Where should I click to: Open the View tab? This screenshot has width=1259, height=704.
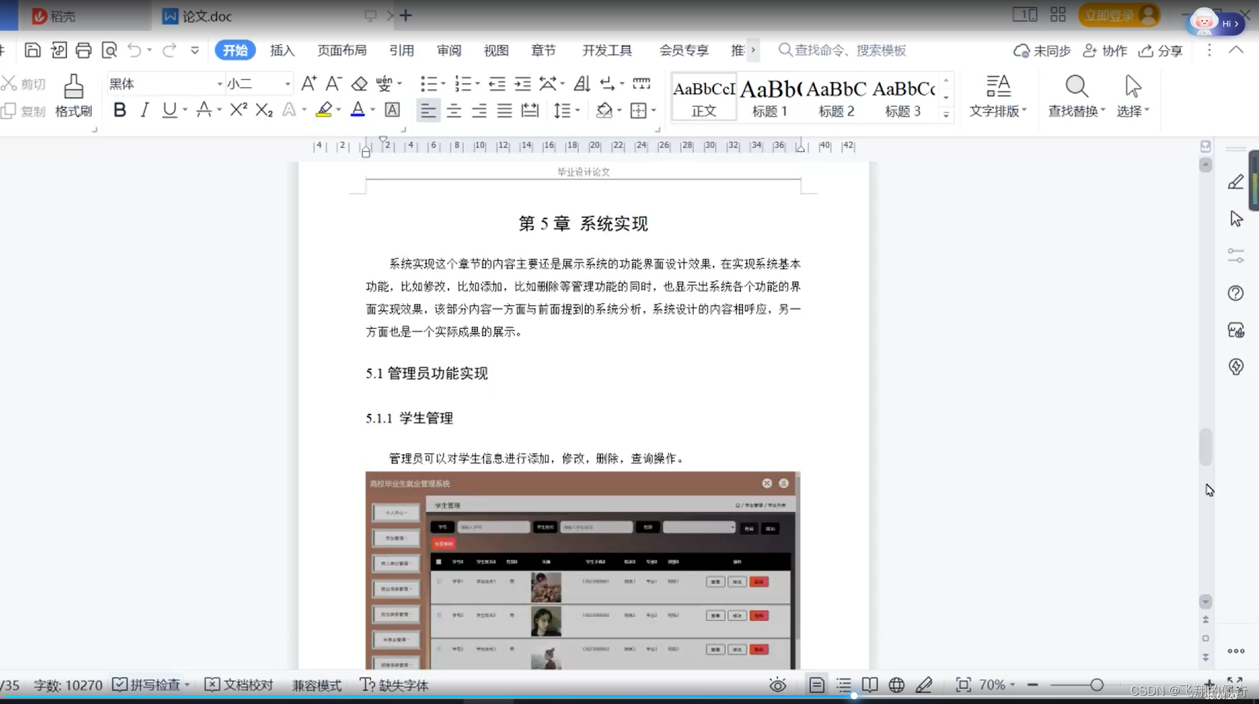point(496,51)
